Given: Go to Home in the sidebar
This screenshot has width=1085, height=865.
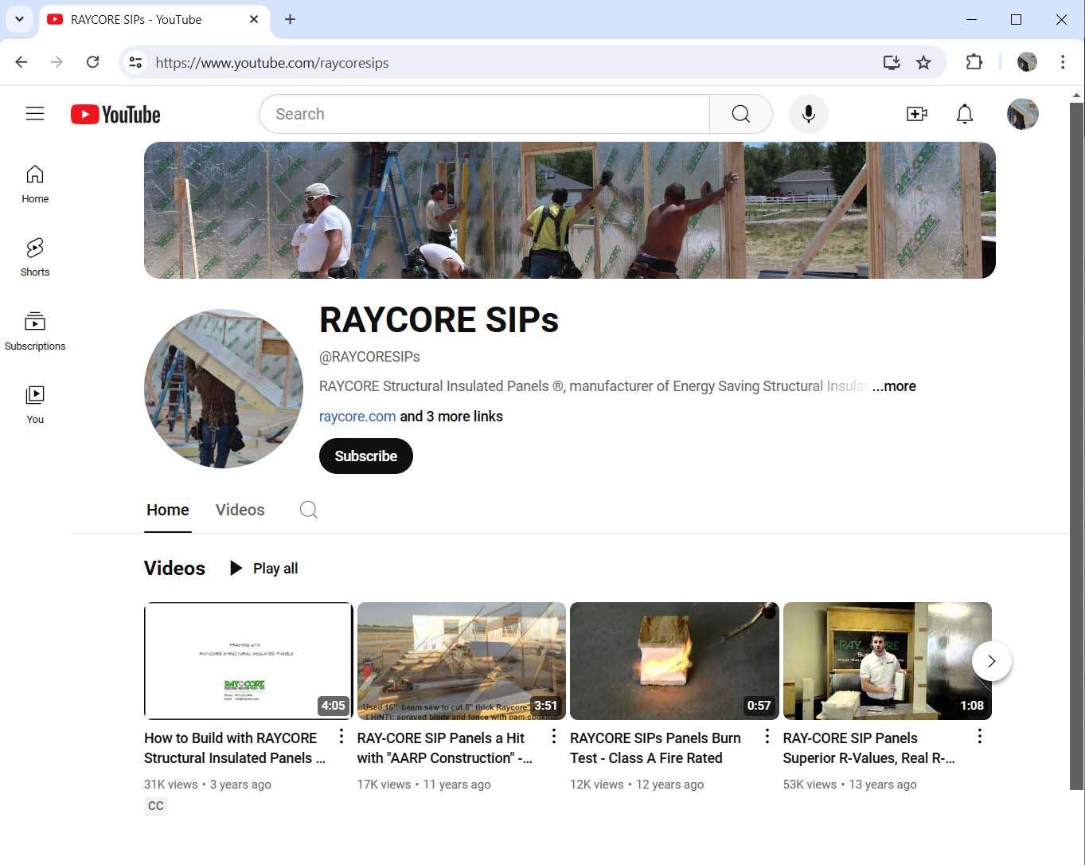Looking at the screenshot, I should (35, 184).
